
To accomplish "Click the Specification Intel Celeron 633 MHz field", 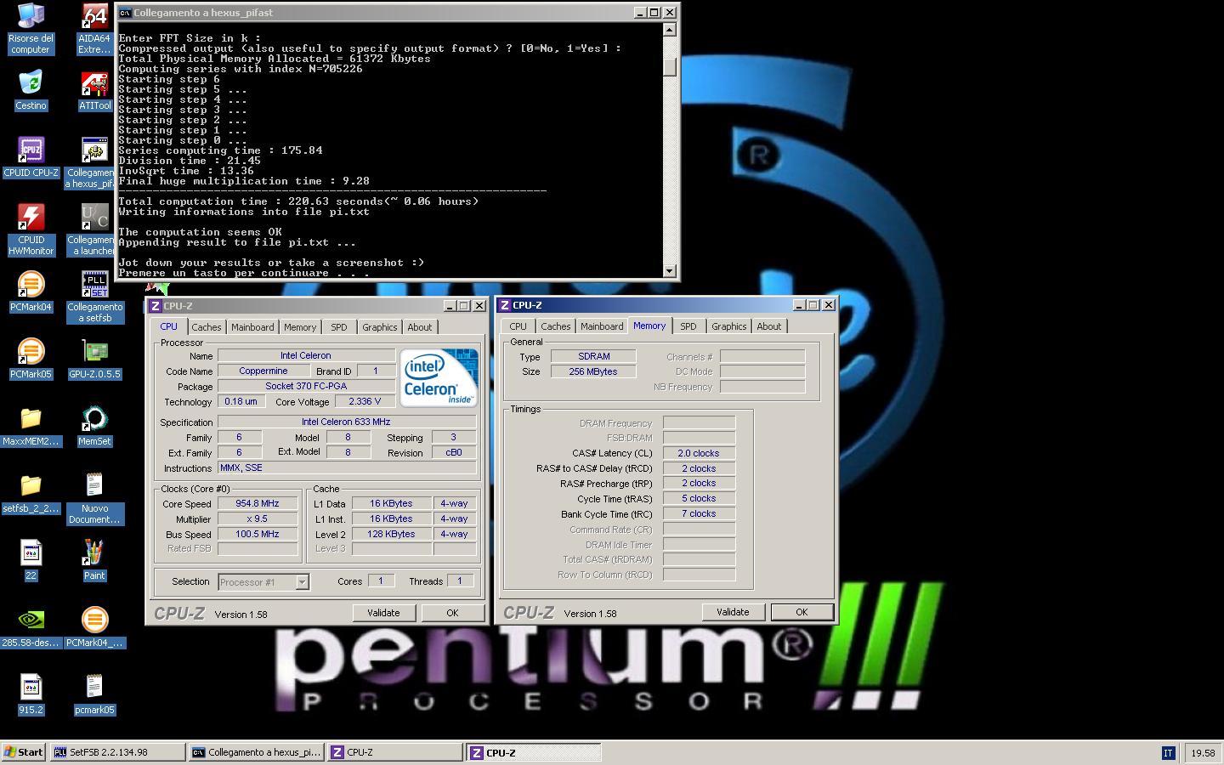I will point(346,422).
